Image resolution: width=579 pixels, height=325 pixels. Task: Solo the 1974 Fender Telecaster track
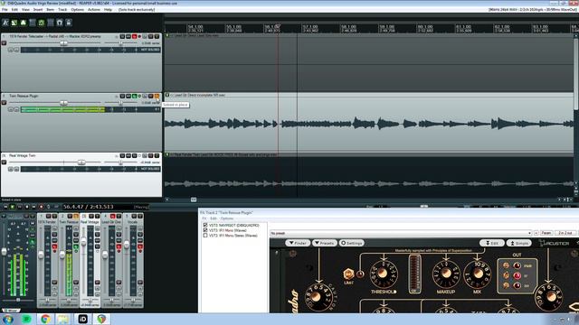point(157,36)
